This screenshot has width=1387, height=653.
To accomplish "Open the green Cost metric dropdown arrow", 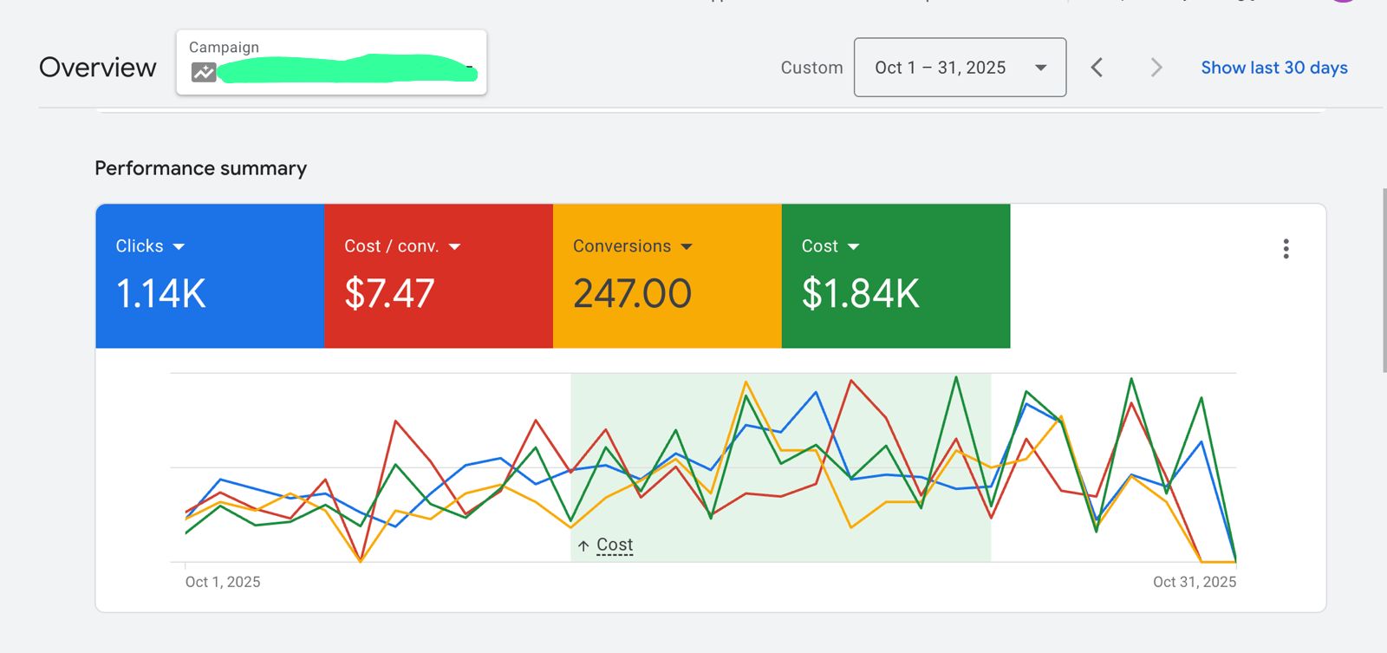I will (853, 247).
